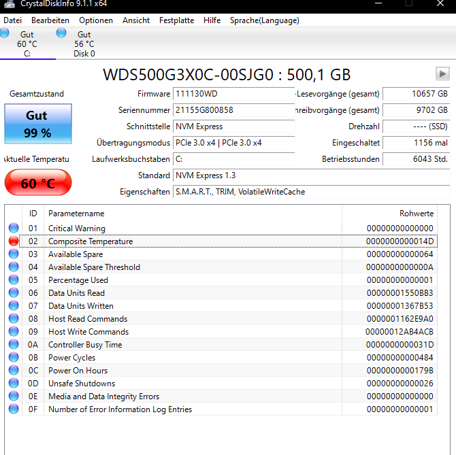Select the Composite Temperature parameter name
The height and width of the screenshot is (455, 456).
pyautogui.click(x=91, y=241)
